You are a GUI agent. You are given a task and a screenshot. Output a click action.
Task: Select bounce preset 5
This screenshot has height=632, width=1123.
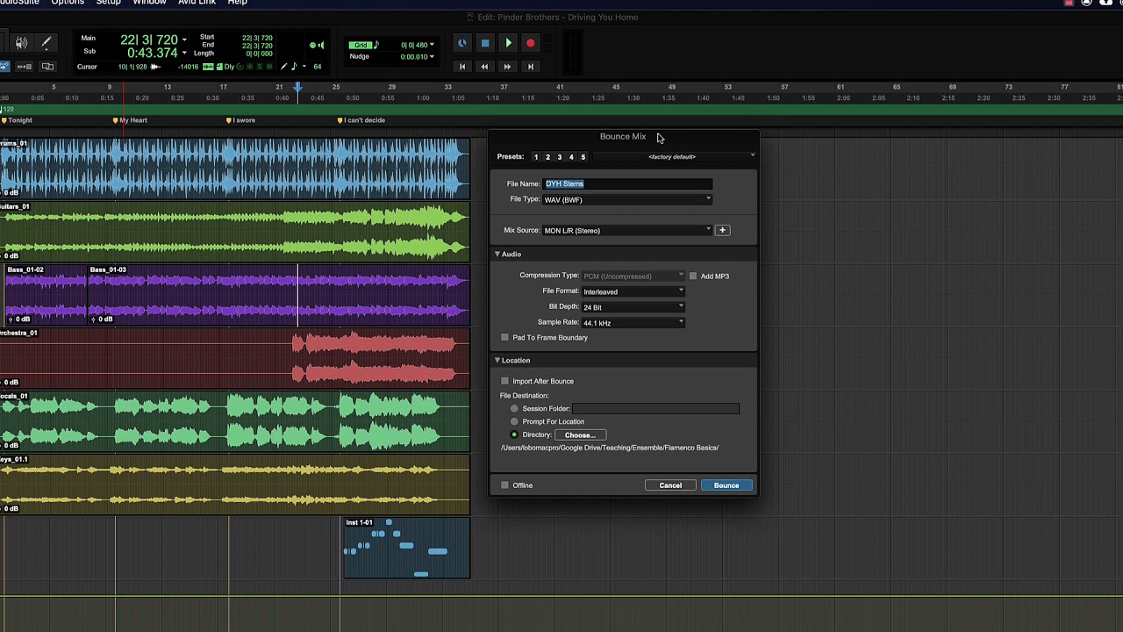pos(583,157)
